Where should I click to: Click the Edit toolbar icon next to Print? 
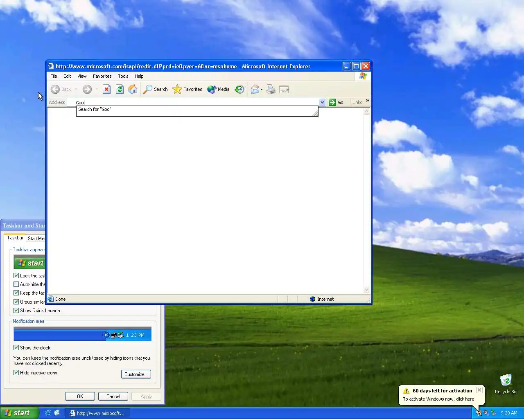(x=284, y=89)
